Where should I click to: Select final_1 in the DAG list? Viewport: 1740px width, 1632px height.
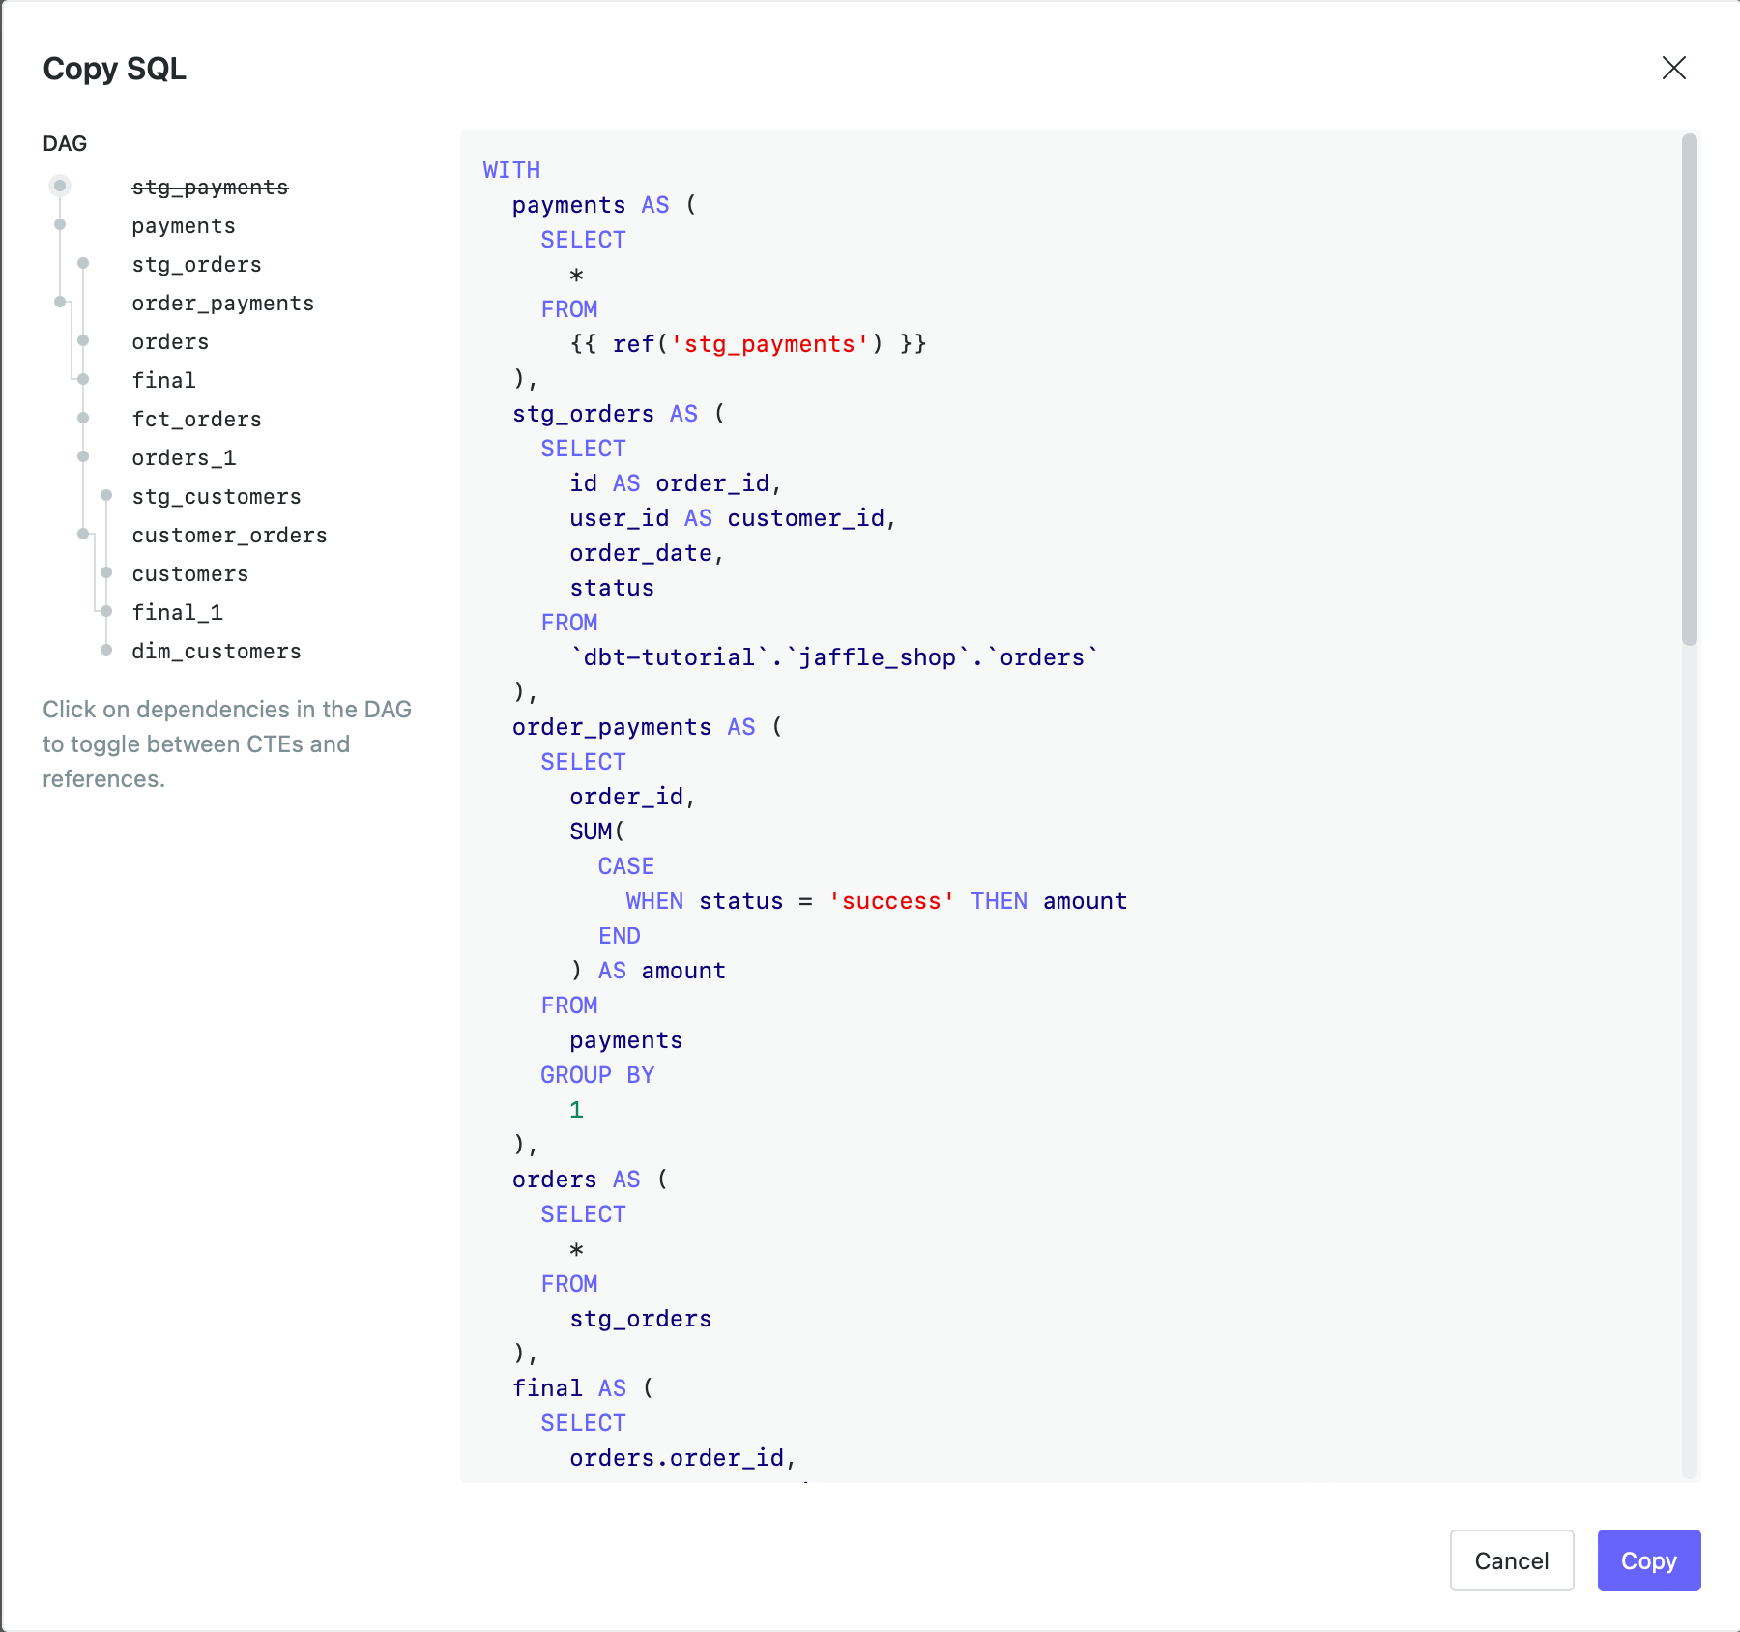[178, 612]
